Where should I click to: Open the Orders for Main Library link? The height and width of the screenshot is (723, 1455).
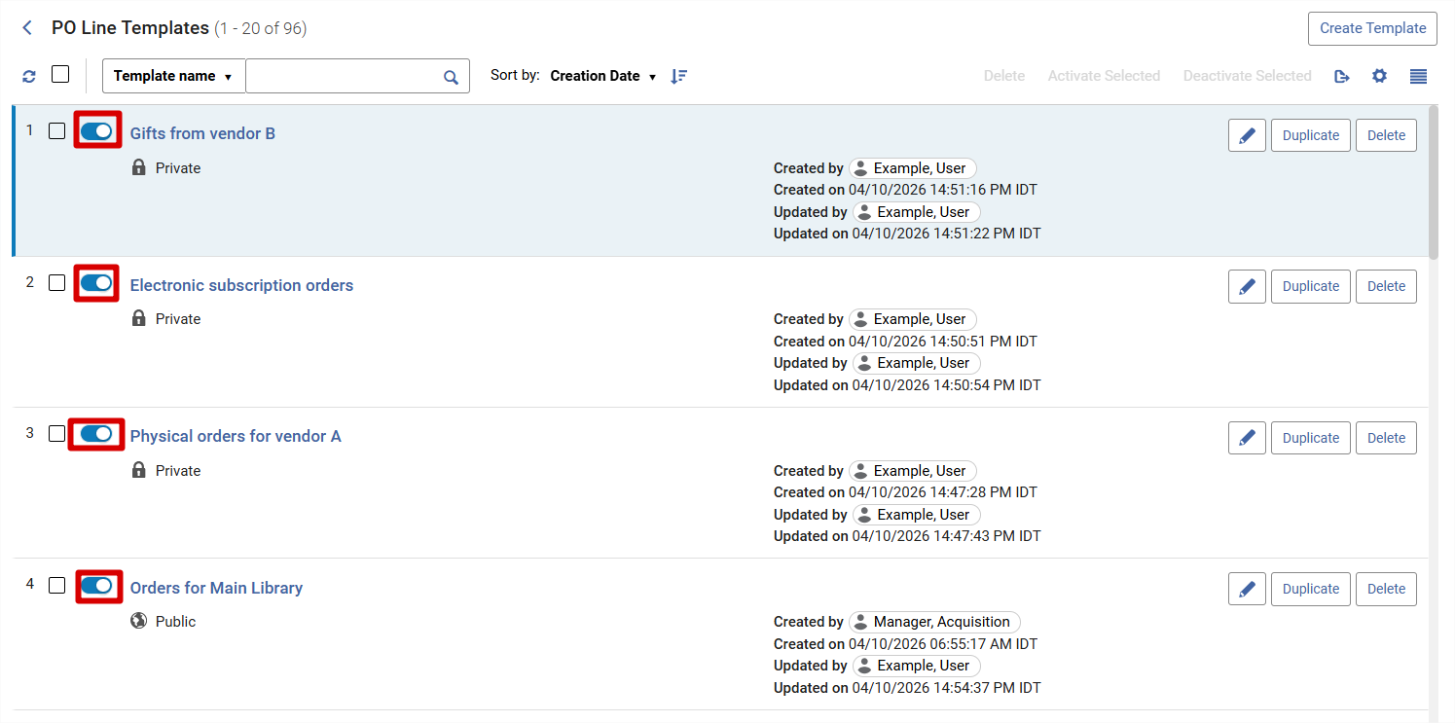216,588
